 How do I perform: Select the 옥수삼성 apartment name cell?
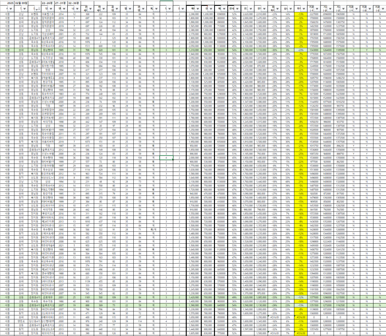(47, 170)
